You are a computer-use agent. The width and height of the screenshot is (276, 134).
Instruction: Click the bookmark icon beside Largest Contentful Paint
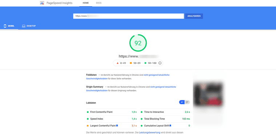[x=117, y=126]
